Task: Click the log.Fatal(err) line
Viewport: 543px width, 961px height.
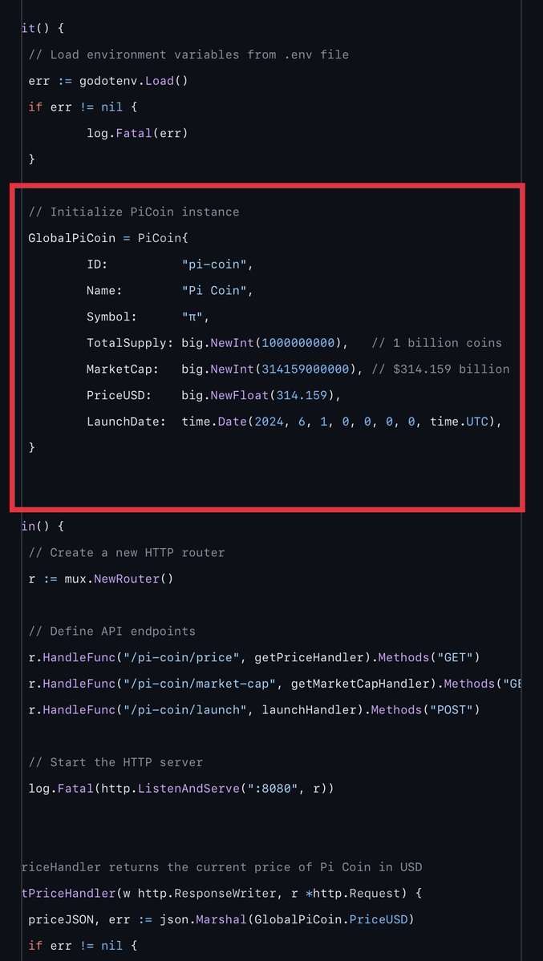Action: coord(137,133)
